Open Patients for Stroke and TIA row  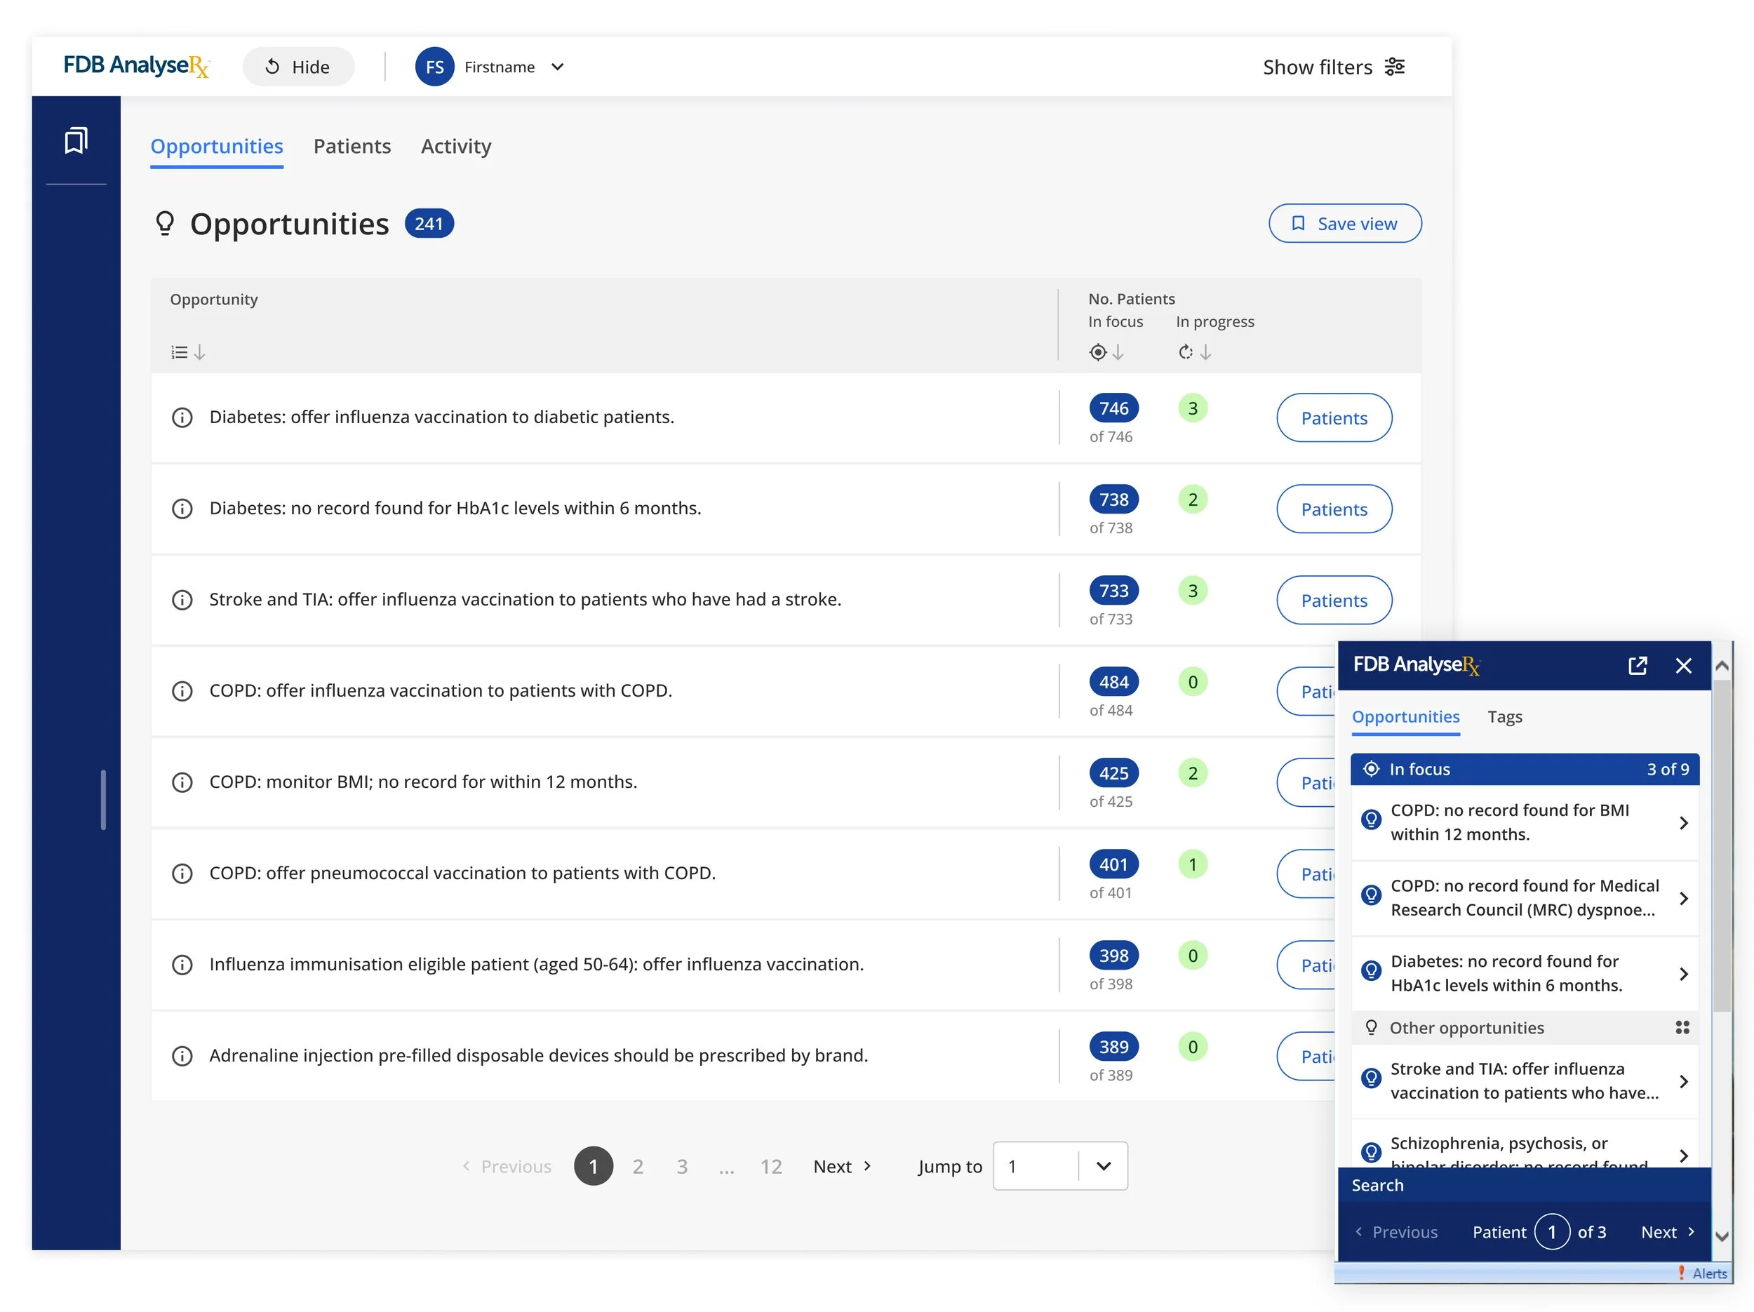[x=1334, y=600]
